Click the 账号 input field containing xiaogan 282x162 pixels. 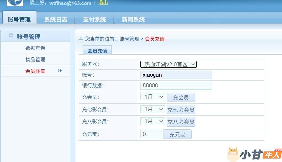tap(176, 75)
